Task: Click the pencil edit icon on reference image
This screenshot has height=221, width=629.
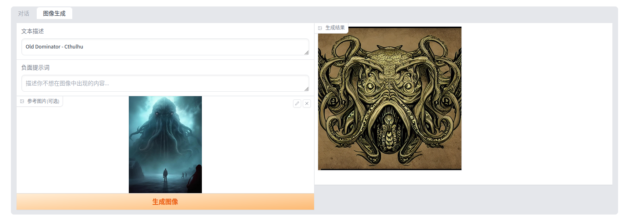Action: pos(297,103)
